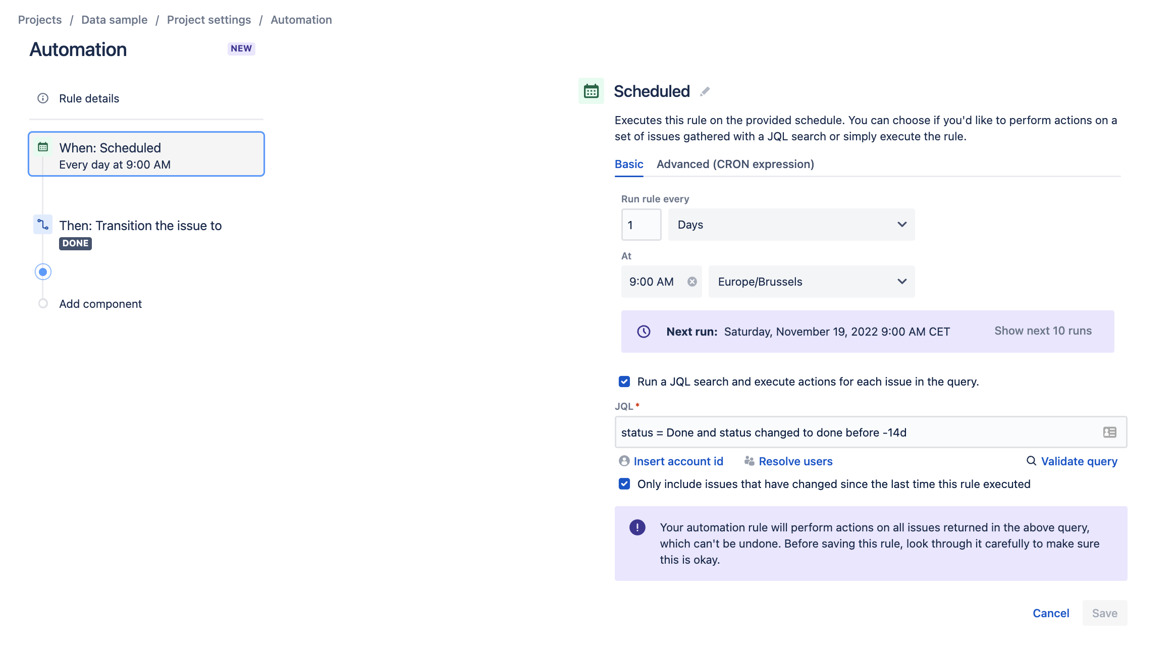Viewport: 1176px width, 650px height.
Task: Click the pencil icon to rename Scheduled trigger
Action: click(x=705, y=91)
